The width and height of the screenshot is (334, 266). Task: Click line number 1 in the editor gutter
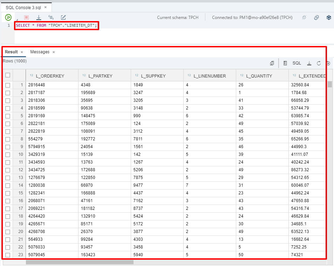[x=9, y=25]
